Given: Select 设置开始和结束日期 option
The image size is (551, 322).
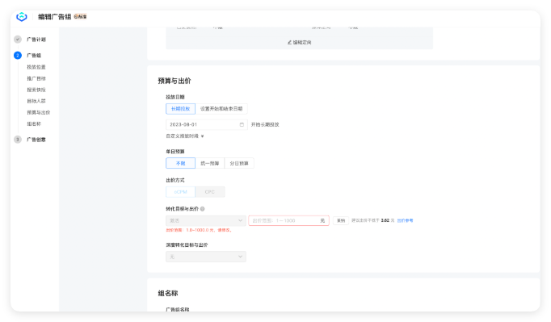Looking at the screenshot, I should tap(221, 109).
